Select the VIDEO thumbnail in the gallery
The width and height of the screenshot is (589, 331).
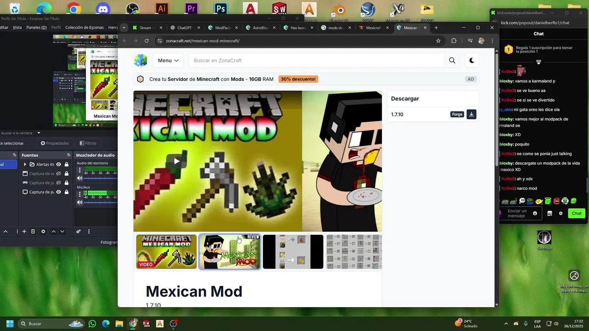click(x=166, y=252)
